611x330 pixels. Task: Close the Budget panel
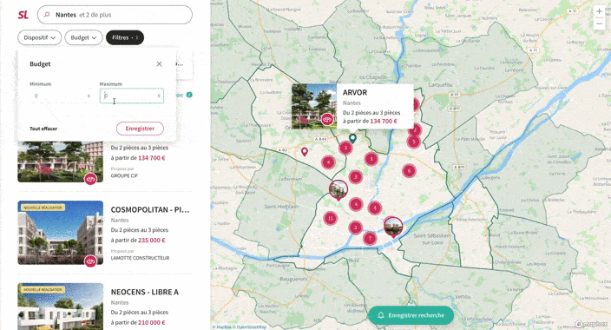click(159, 64)
